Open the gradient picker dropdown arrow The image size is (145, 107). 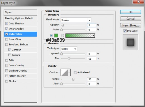coord(93,35)
